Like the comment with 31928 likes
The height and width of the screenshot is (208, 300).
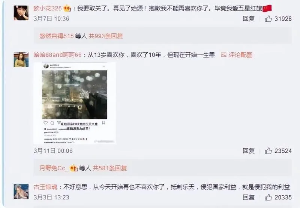[x=268, y=19]
